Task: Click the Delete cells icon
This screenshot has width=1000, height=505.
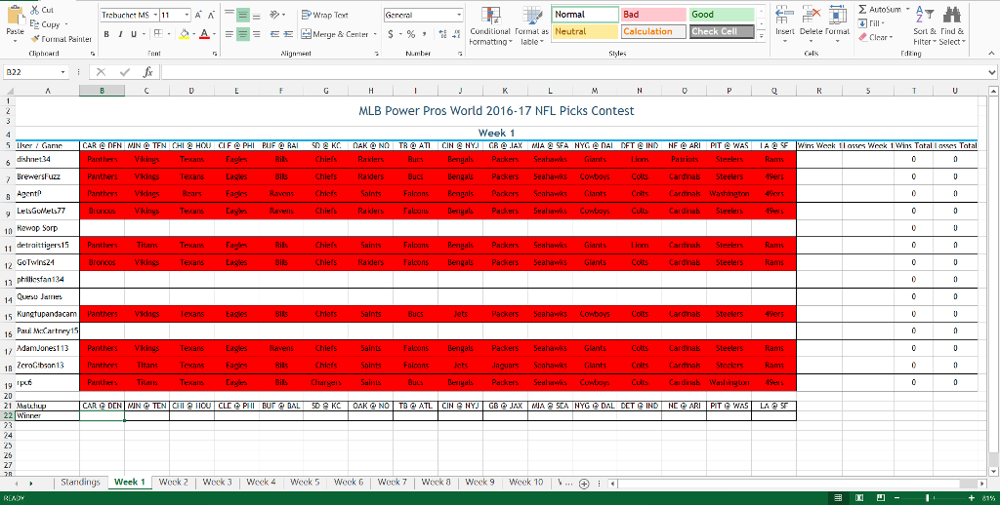Action: (x=811, y=14)
